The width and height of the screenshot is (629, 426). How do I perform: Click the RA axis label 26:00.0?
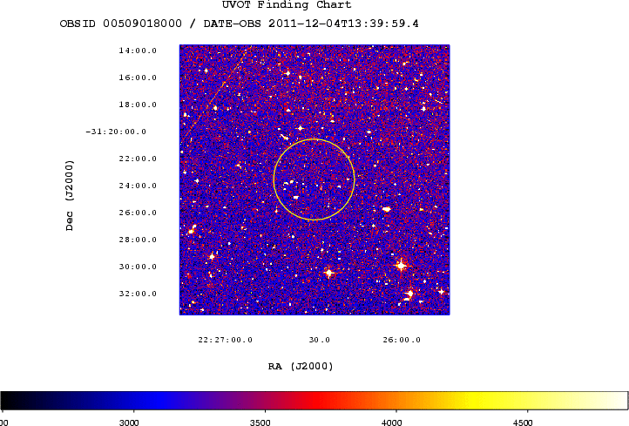click(402, 340)
